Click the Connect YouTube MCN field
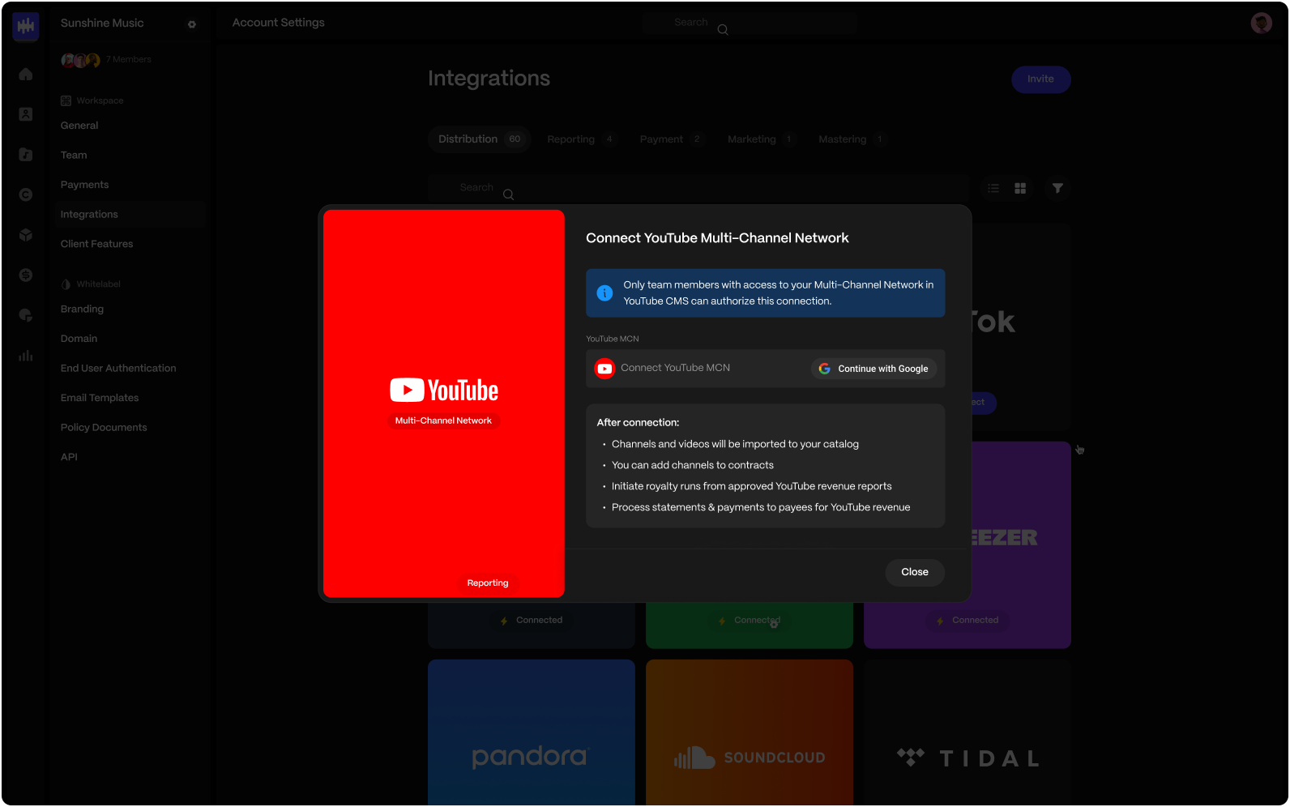1290x807 pixels. pyautogui.click(x=765, y=369)
